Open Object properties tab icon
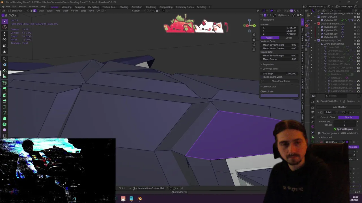The height and width of the screenshot is (203, 362). coord(313,132)
